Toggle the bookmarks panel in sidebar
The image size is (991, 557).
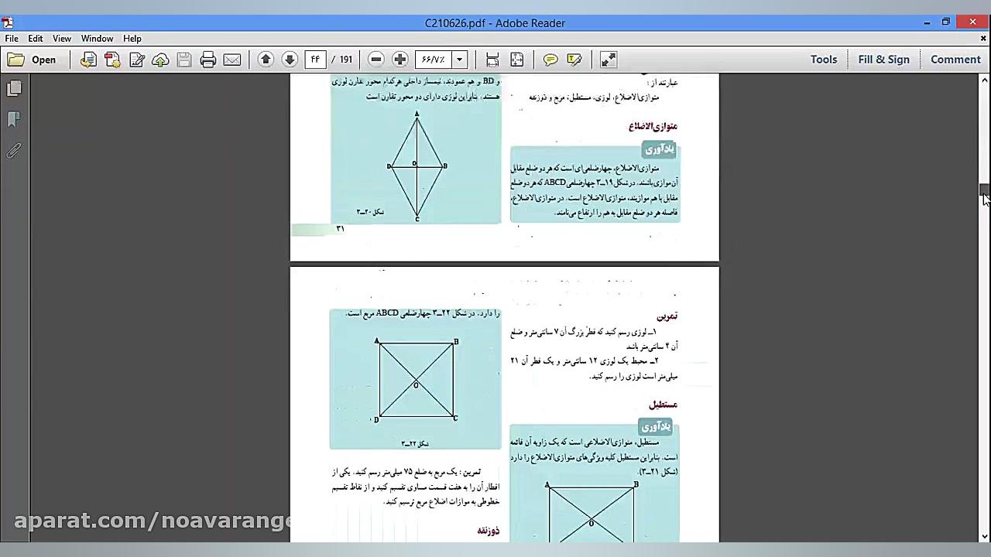14,120
